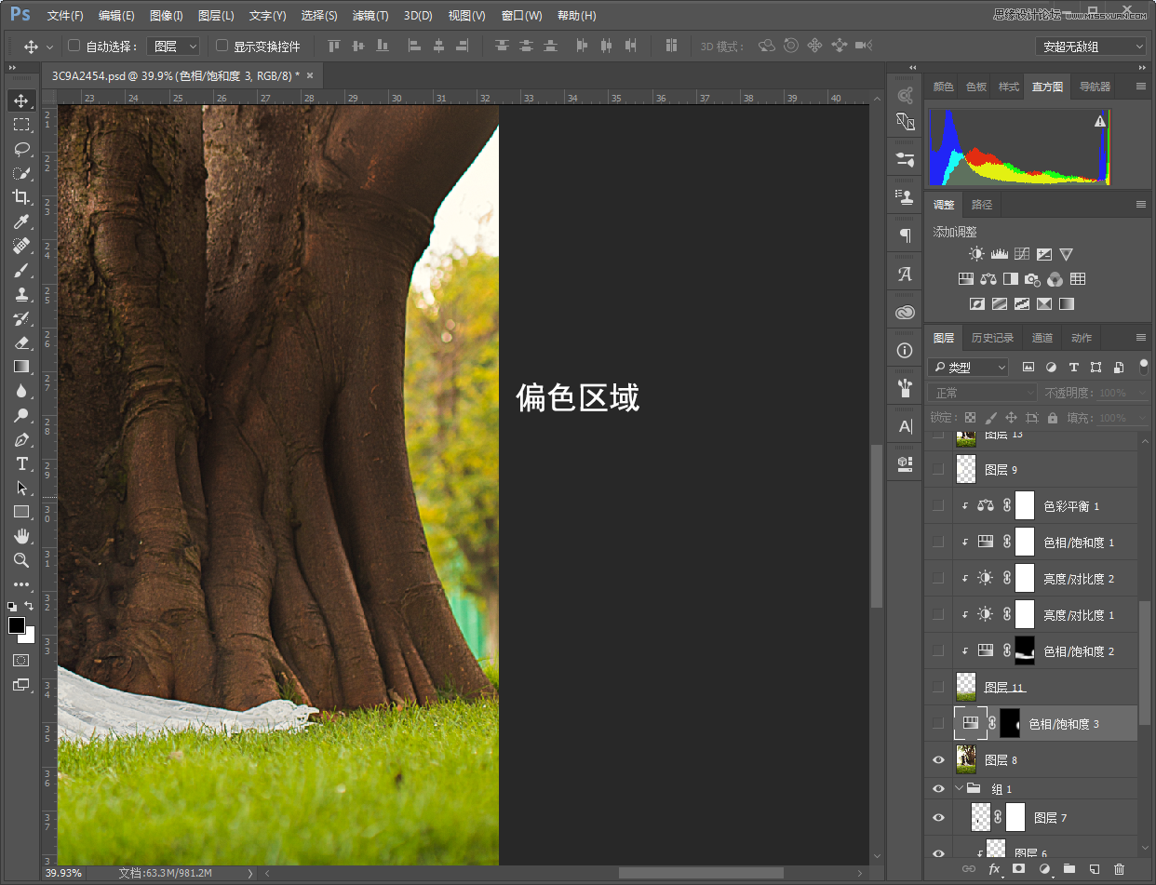Open the 安超无敌组 workspace dropdown
1156x885 pixels.
(x=1090, y=47)
